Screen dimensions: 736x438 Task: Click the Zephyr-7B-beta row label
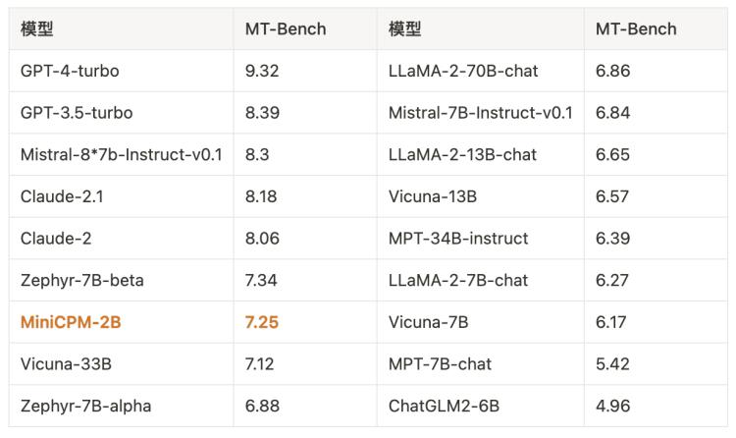(x=81, y=281)
